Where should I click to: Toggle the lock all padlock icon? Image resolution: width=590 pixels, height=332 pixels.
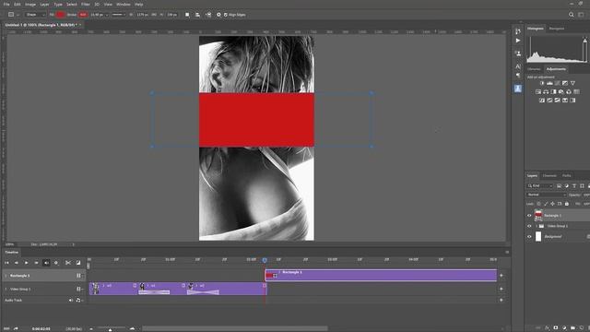(x=567, y=204)
